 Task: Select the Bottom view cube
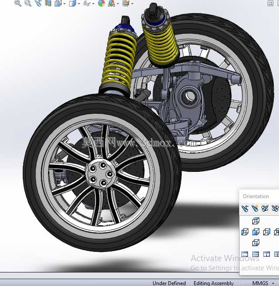(x=256, y=243)
